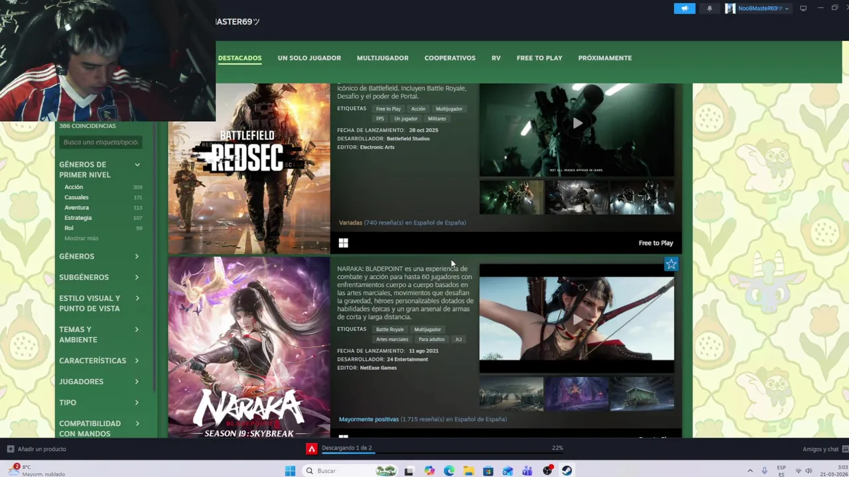The width and height of the screenshot is (849, 477).
Task: Open NetEase Games publisher link
Action: [378, 368]
